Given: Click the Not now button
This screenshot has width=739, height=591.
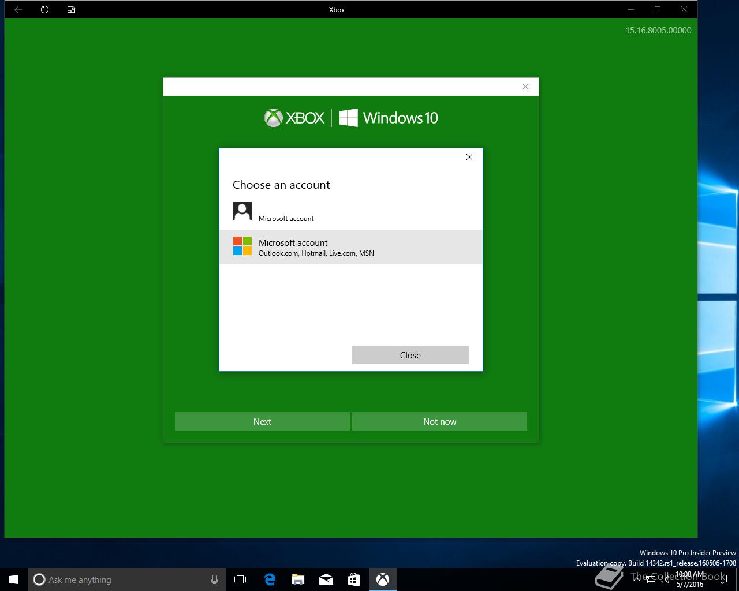Looking at the screenshot, I should click(x=439, y=421).
